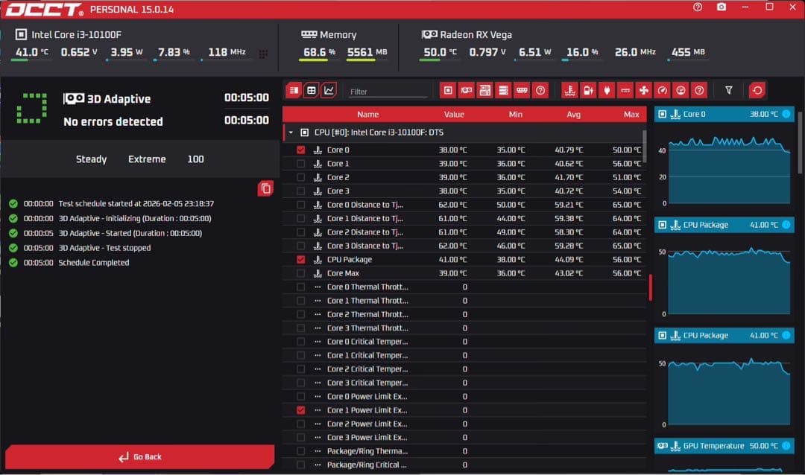805x475 pixels.
Task: Click the fan speed sensor filter icon
Action: [x=644, y=91]
